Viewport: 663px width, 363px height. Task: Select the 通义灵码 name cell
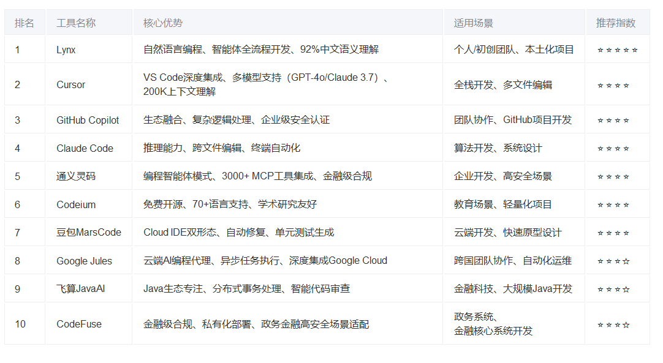click(89, 176)
